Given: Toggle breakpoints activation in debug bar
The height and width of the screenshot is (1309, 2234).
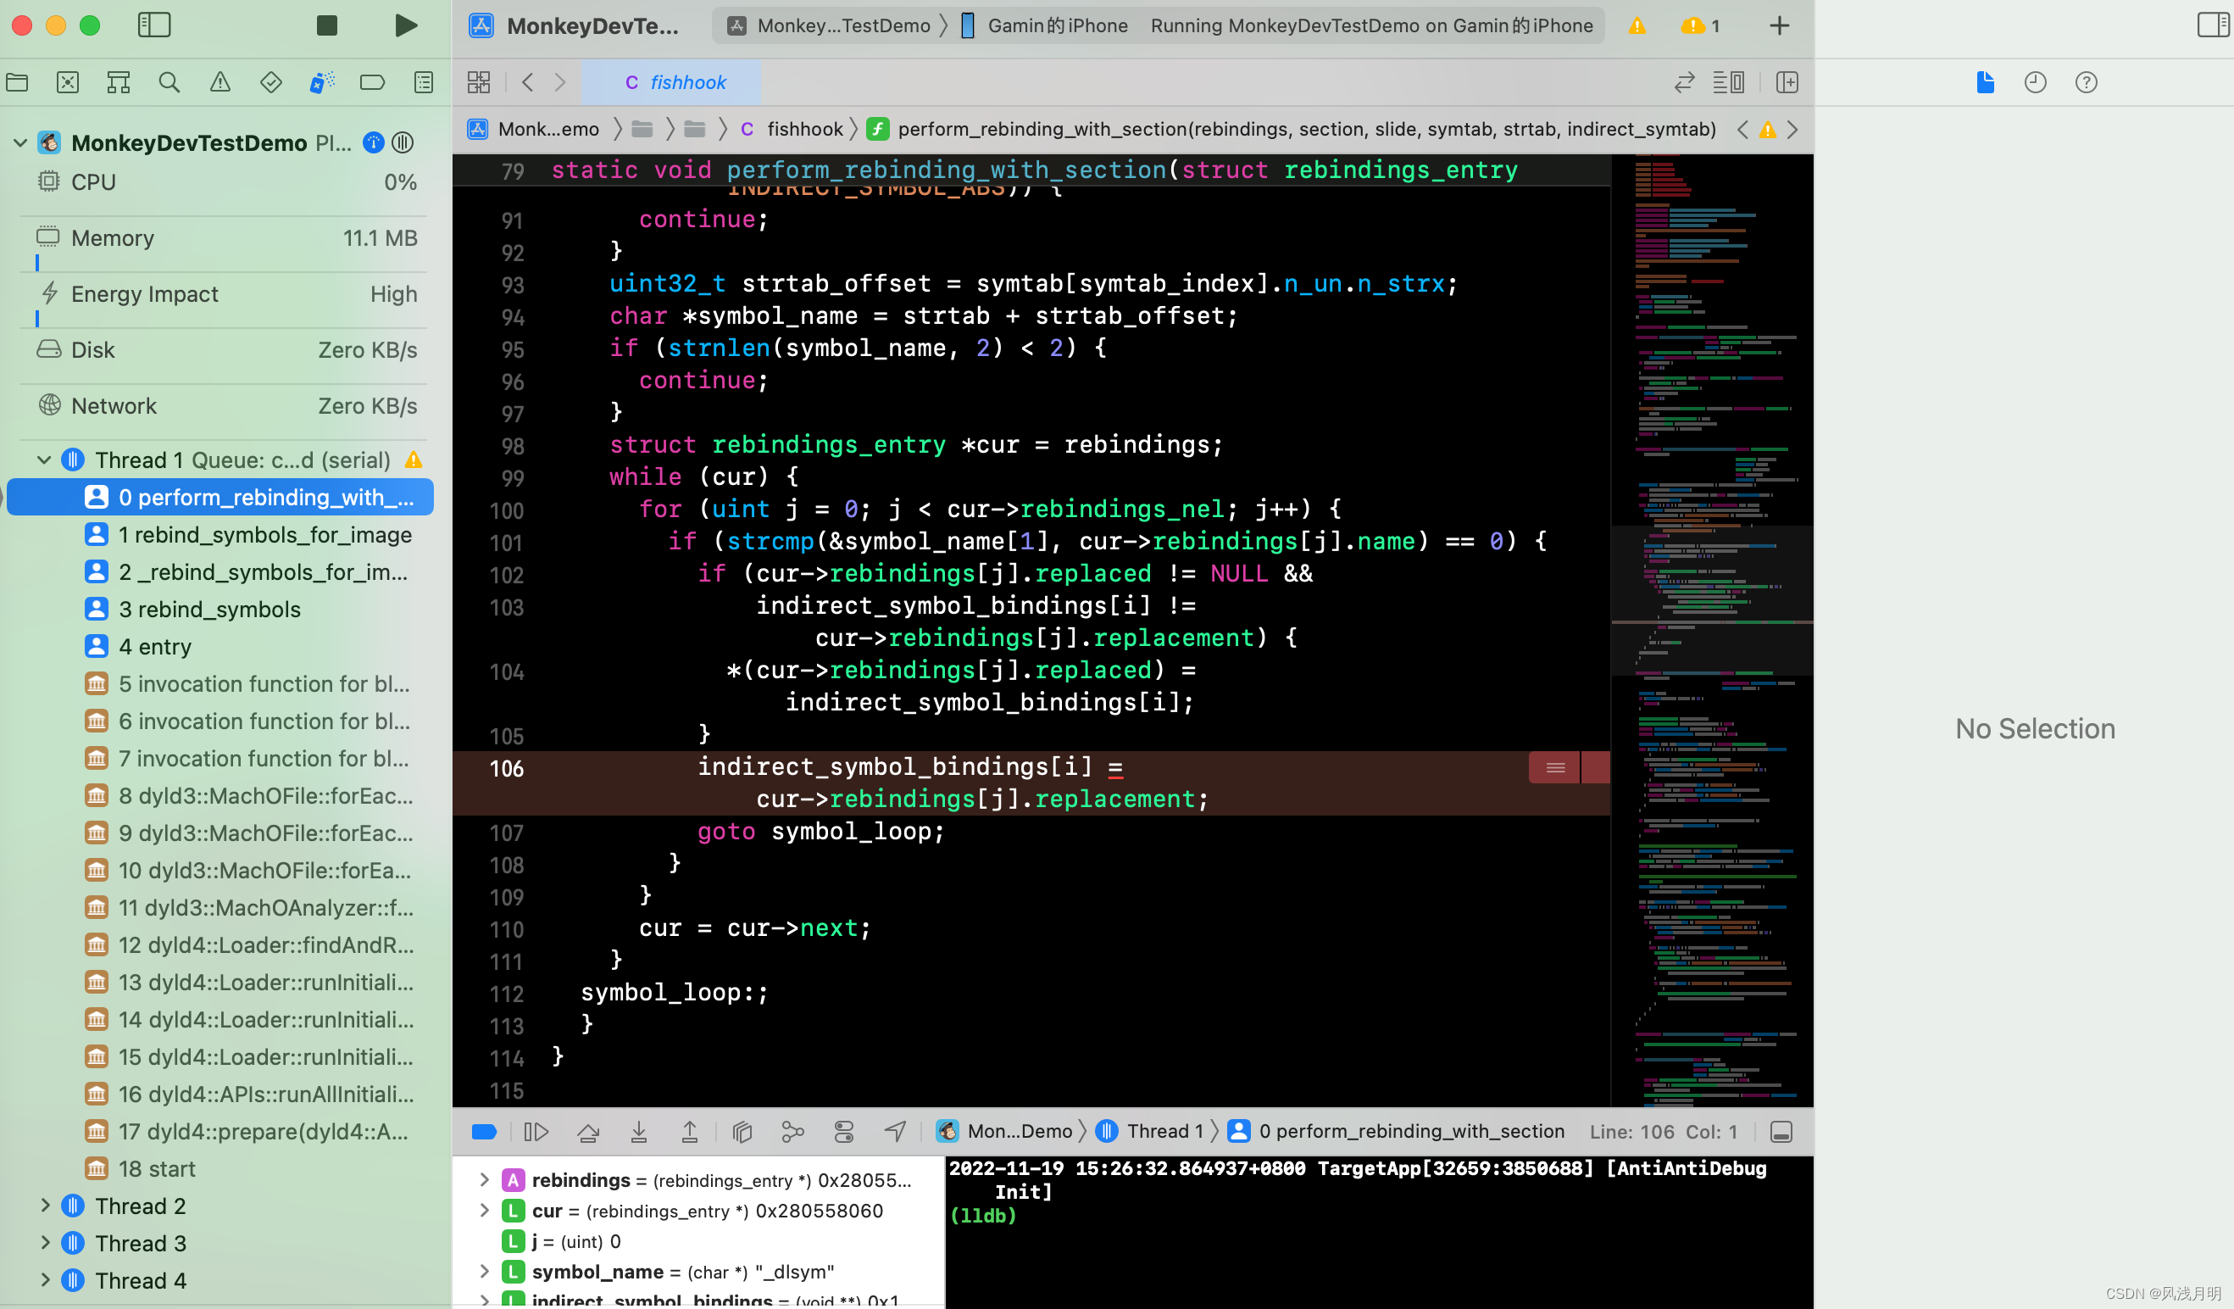Looking at the screenshot, I should (x=484, y=1132).
